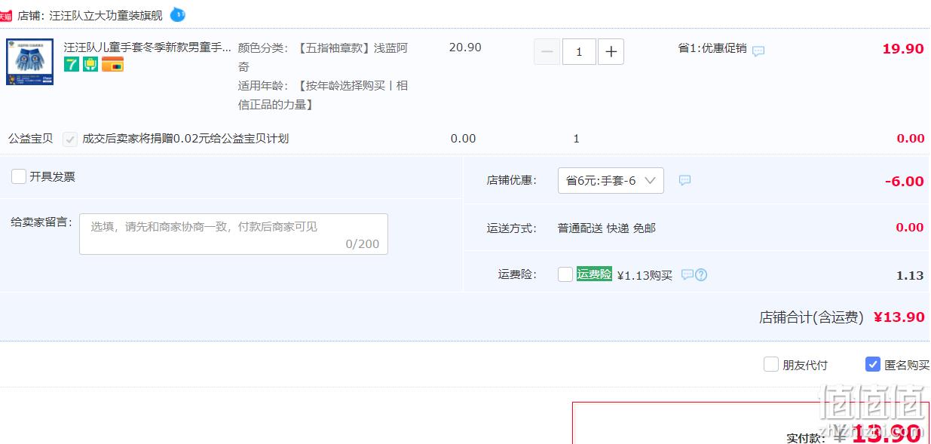Uncheck the 匿名购买 checkbox
The image size is (931, 444).
[873, 364]
